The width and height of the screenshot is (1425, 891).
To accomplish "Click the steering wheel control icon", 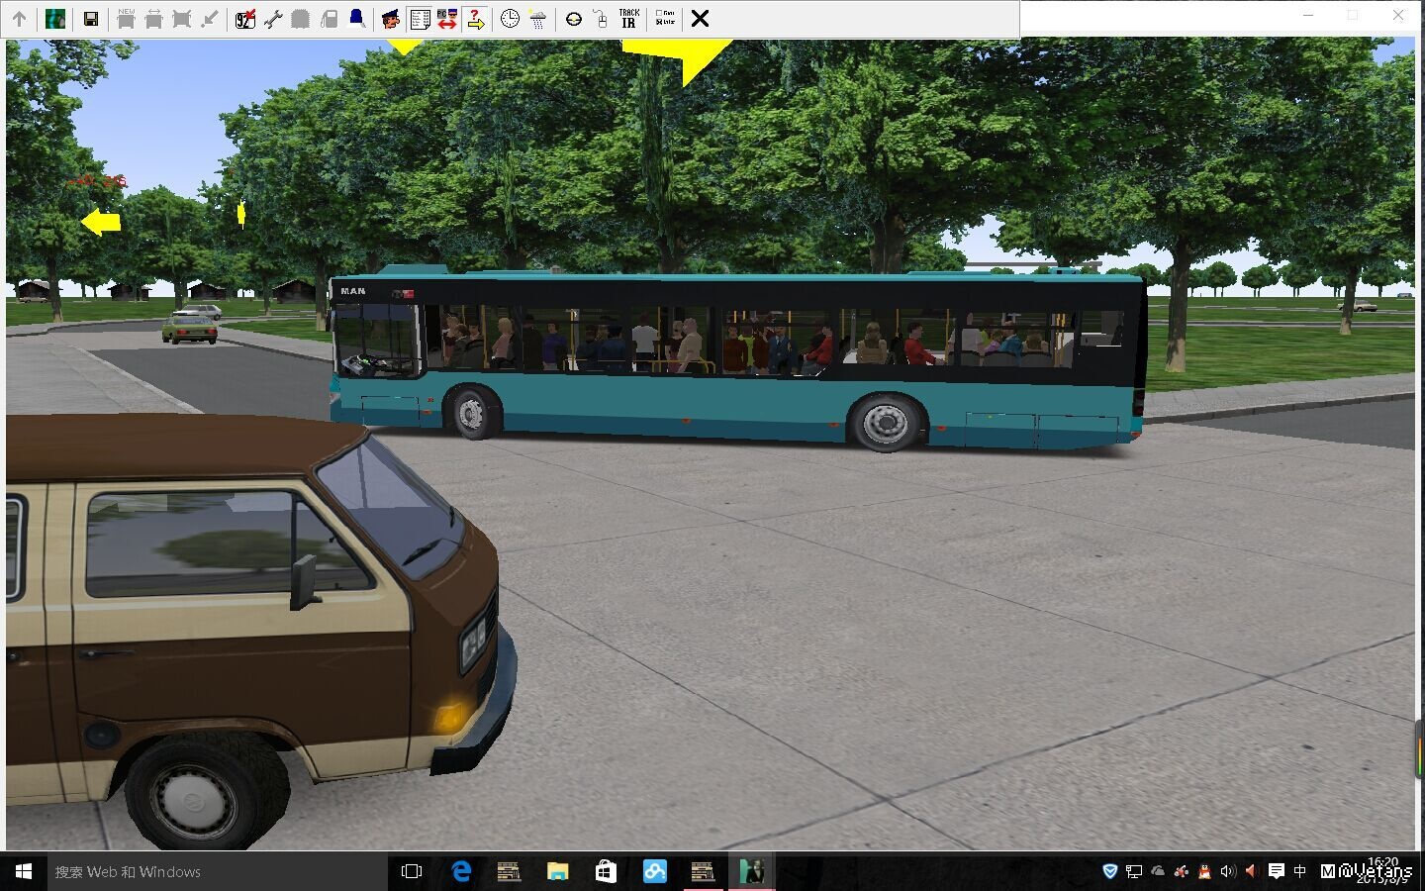I will (573, 19).
